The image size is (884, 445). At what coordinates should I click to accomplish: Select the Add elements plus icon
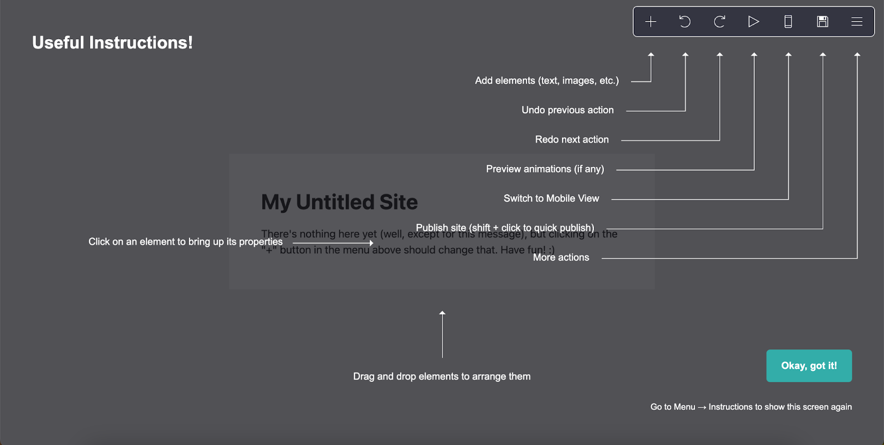coord(651,22)
